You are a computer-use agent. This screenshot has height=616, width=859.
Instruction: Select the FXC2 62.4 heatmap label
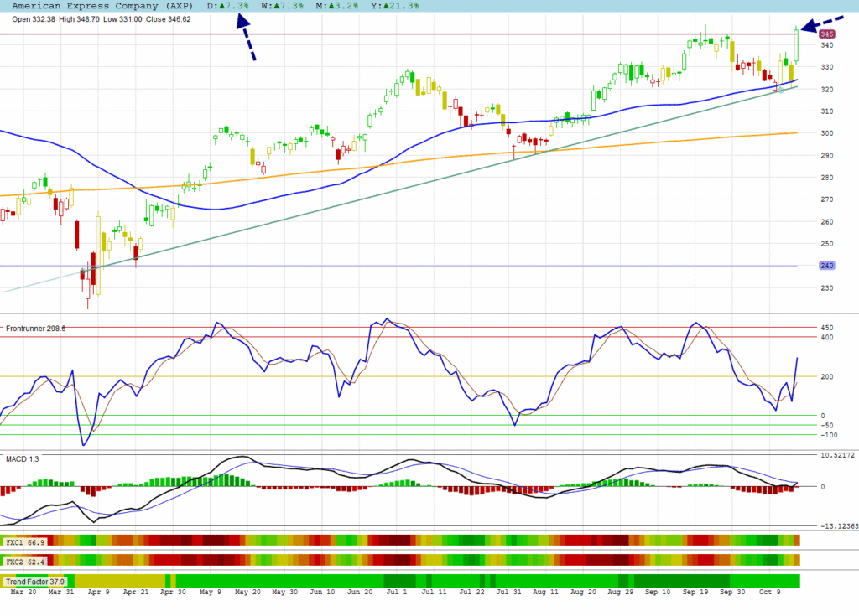25,561
